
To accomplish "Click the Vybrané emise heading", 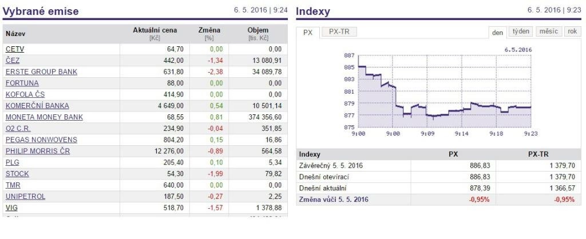I will [x=41, y=11].
